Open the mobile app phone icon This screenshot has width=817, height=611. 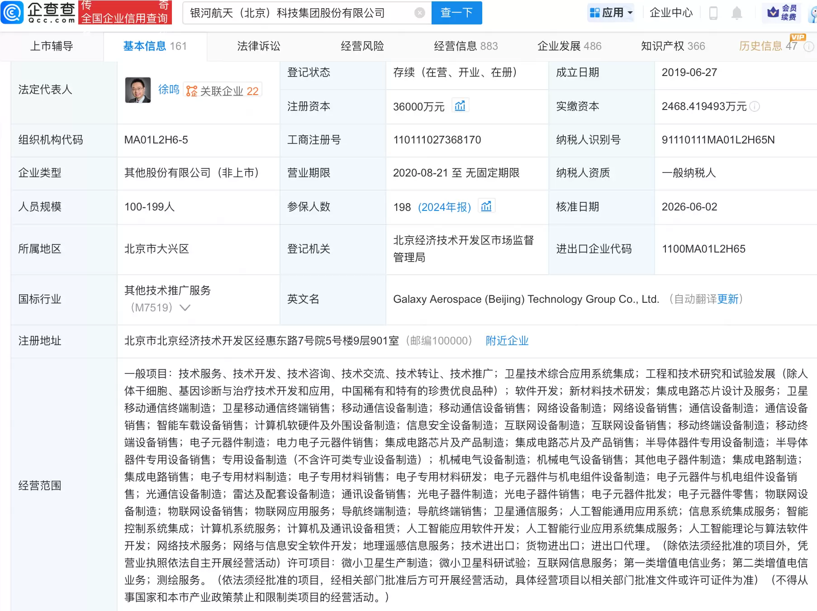click(x=713, y=13)
